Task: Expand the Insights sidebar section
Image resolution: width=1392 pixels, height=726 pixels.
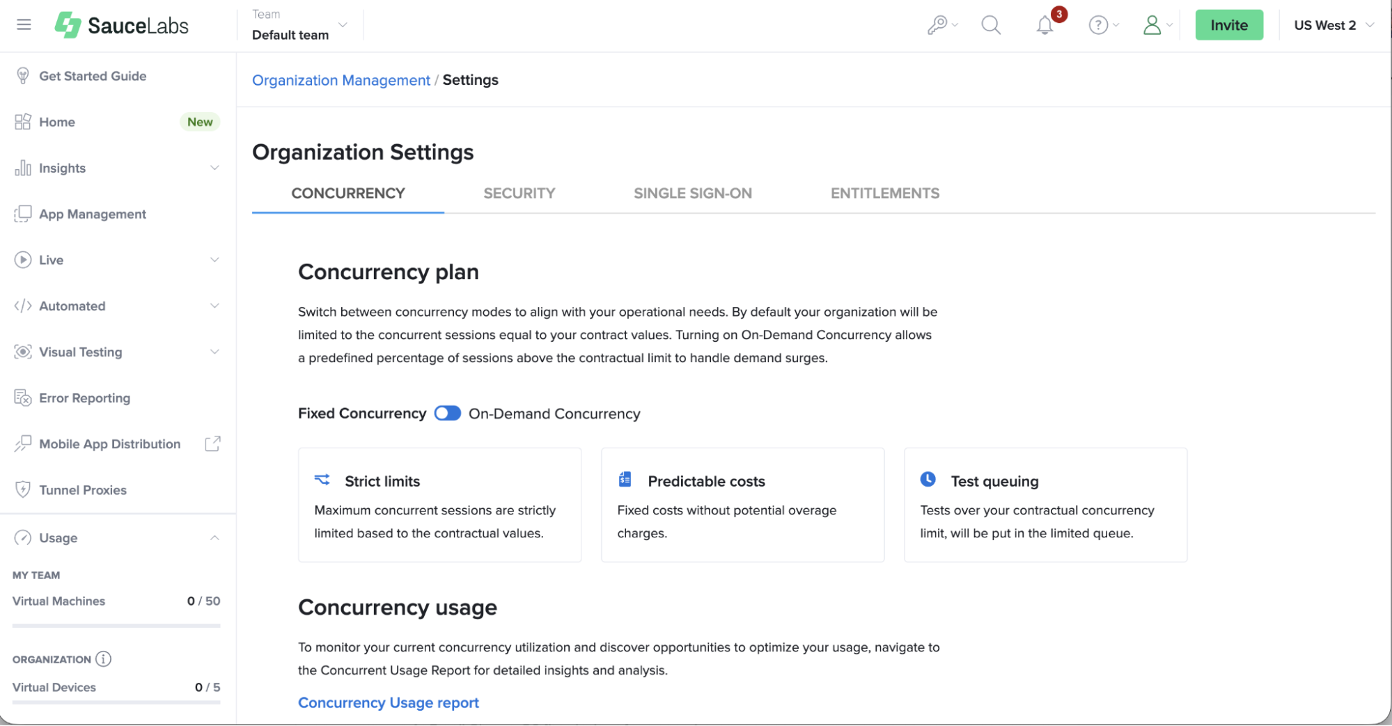Action: pos(214,168)
